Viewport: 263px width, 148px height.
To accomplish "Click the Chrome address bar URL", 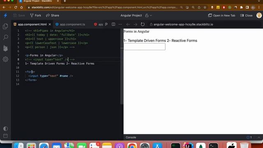I will click(x=104, y=7).
